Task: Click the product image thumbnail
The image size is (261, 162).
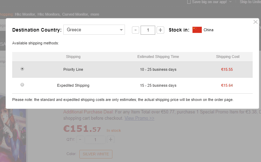Action: (x=13, y=132)
